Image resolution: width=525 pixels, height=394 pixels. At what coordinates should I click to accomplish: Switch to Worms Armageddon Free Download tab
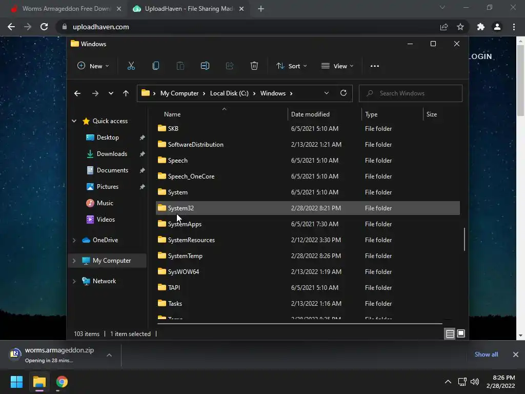click(66, 9)
